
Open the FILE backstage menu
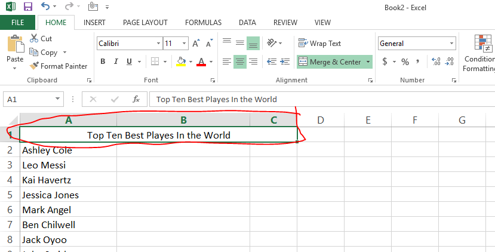click(17, 23)
